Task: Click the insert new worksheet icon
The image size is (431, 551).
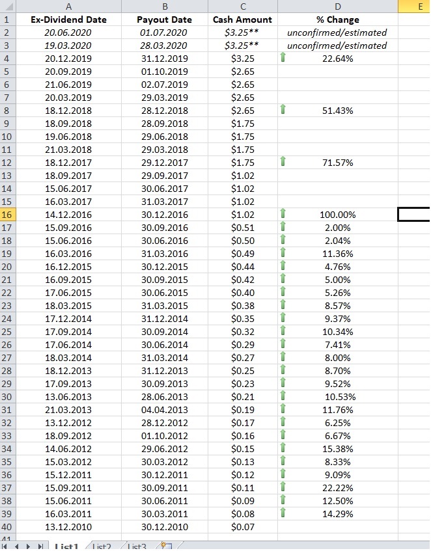Action: point(164,546)
